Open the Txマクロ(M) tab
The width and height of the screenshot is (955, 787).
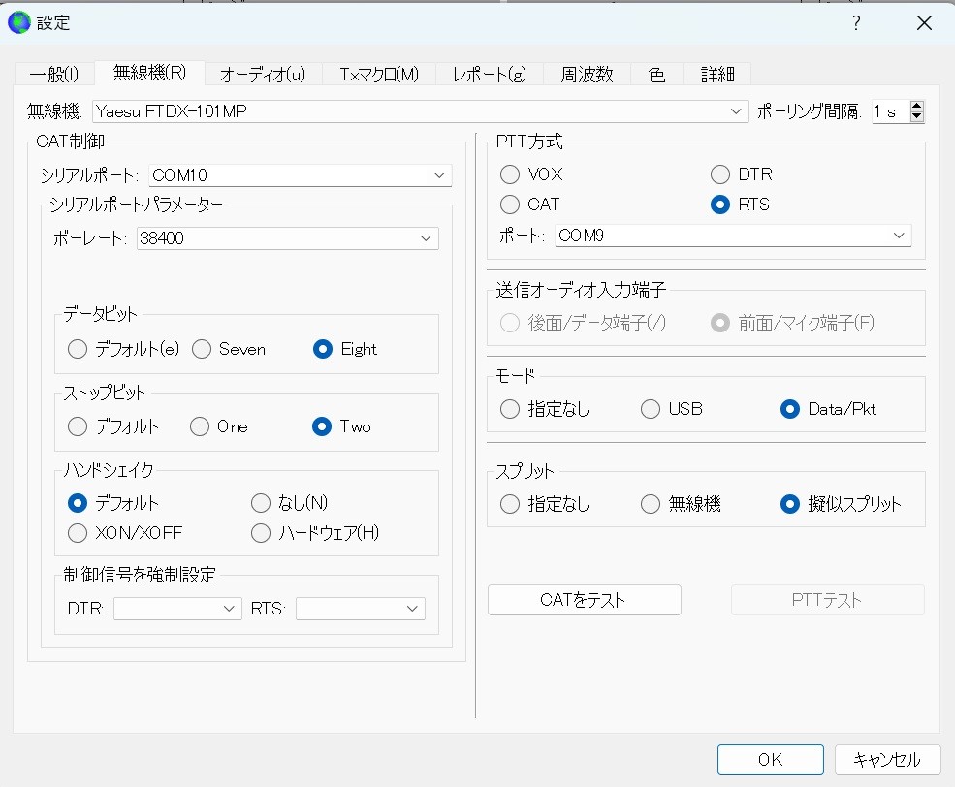pos(379,75)
